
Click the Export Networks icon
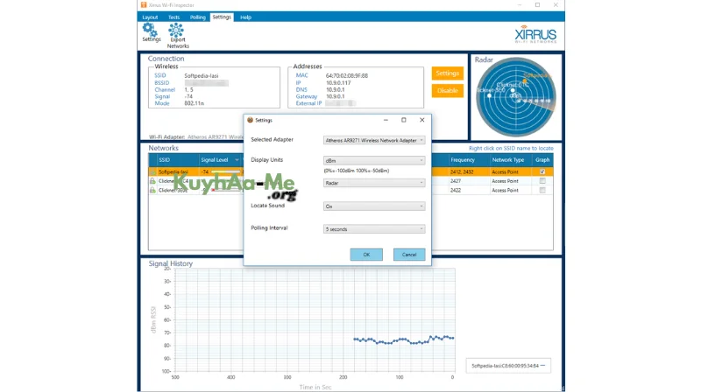click(178, 36)
